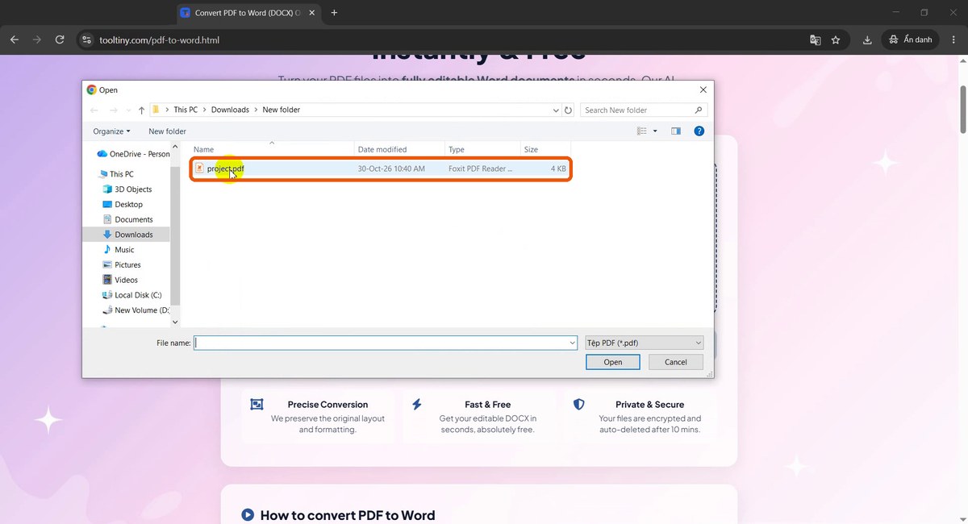
Task: Bookmark this page with star icon
Action: 836,40
